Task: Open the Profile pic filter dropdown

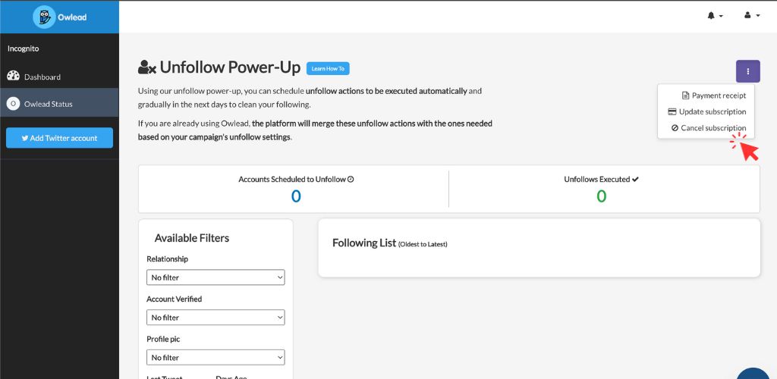Action: pyautogui.click(x=215, y=357)
